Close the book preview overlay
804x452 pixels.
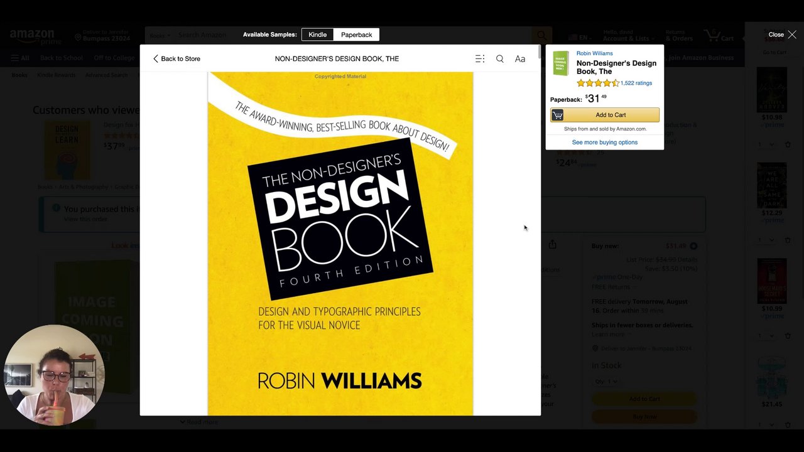tap(782, 35)
